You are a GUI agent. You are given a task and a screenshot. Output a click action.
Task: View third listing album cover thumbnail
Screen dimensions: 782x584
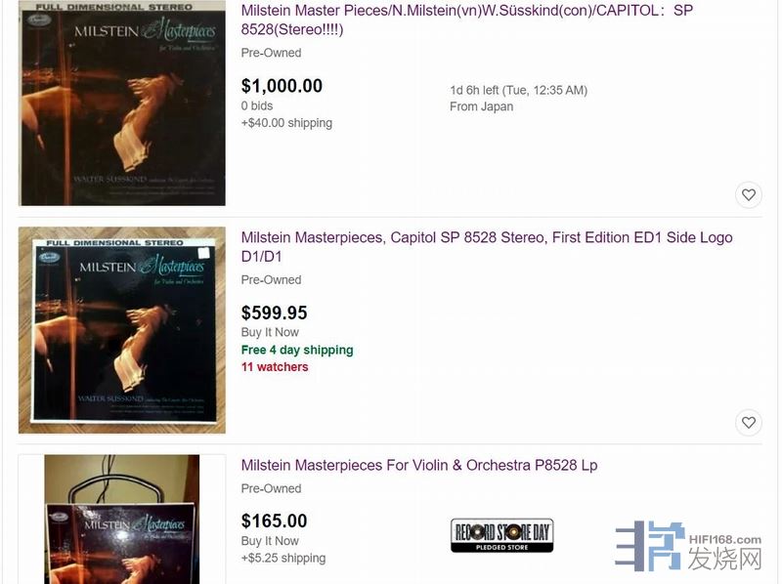coord(121,520)
